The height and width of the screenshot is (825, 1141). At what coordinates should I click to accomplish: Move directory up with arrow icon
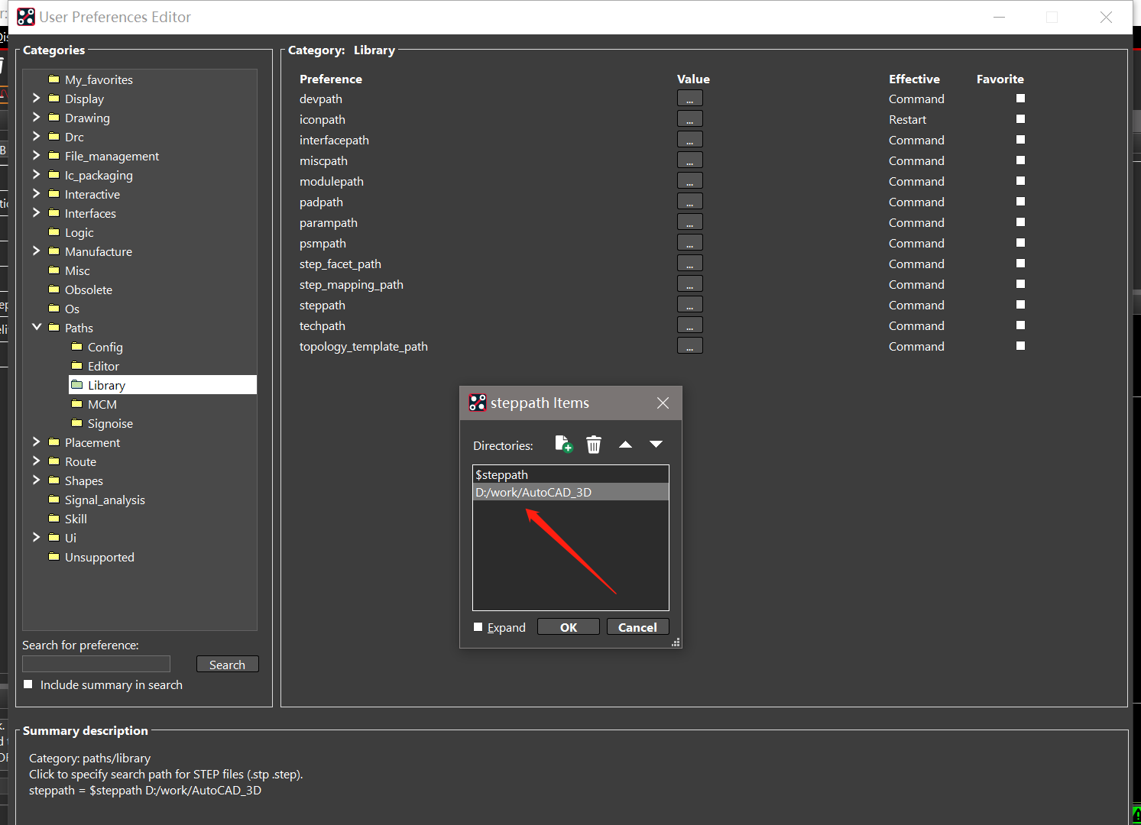coord(625,445)
